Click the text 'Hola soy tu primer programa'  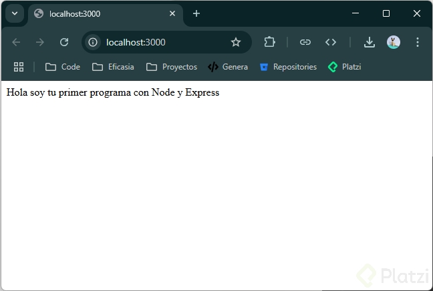tap(69, 92)
